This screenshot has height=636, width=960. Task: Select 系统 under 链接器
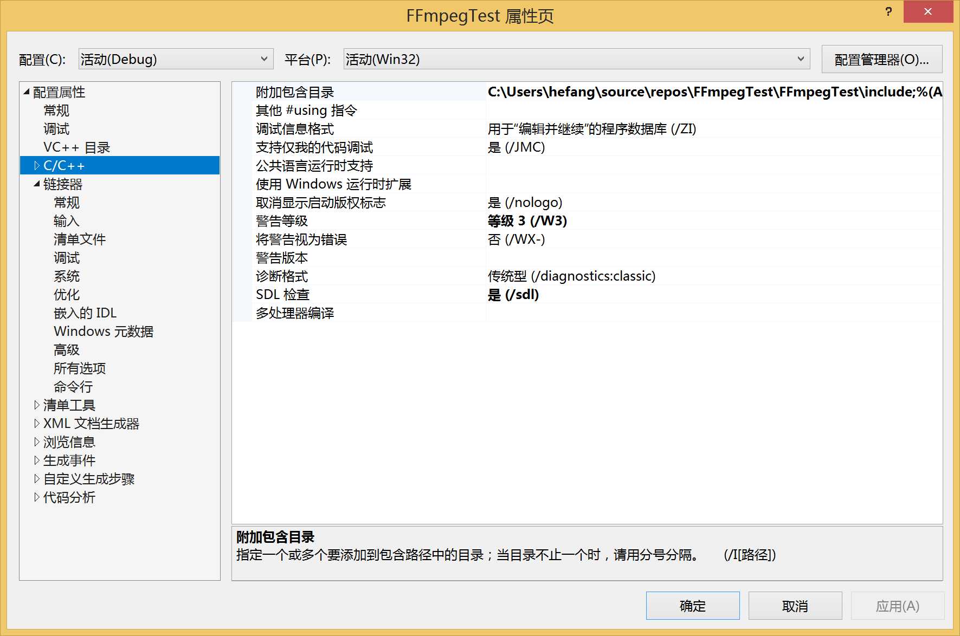[x=67, y=276]
